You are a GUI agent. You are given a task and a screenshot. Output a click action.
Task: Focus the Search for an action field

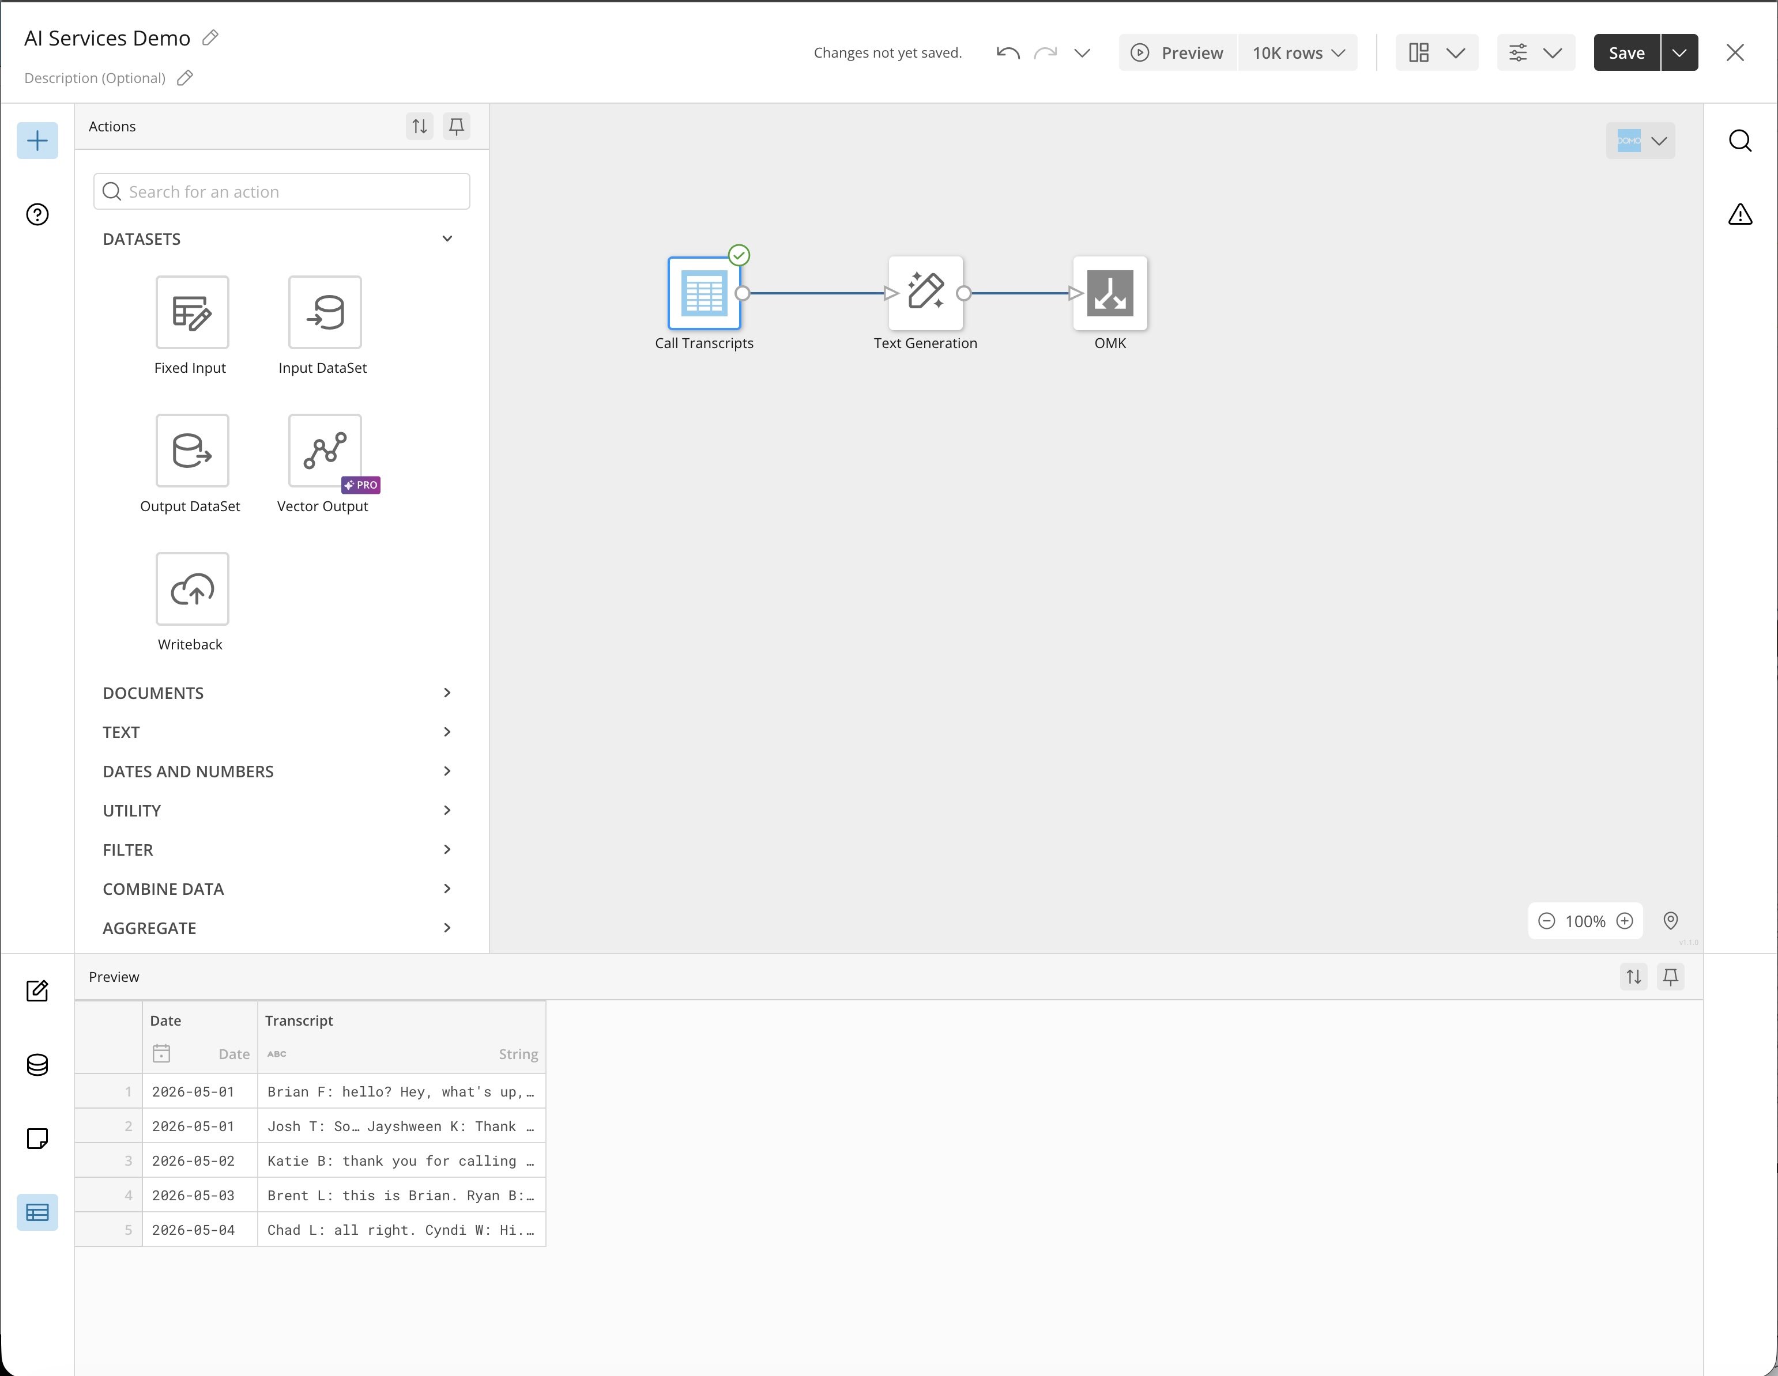282,191
